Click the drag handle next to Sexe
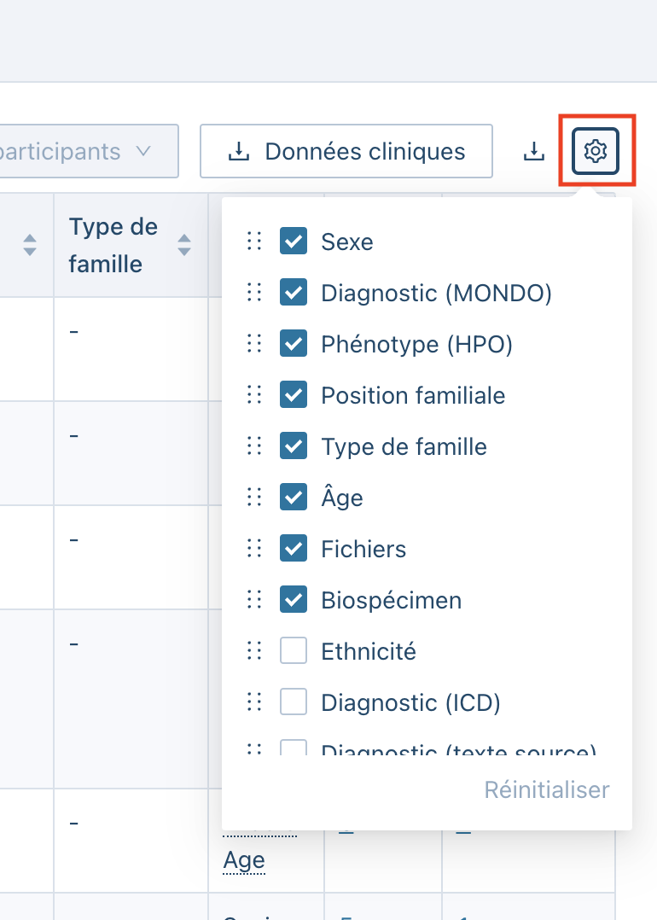 tap(253, 242)
